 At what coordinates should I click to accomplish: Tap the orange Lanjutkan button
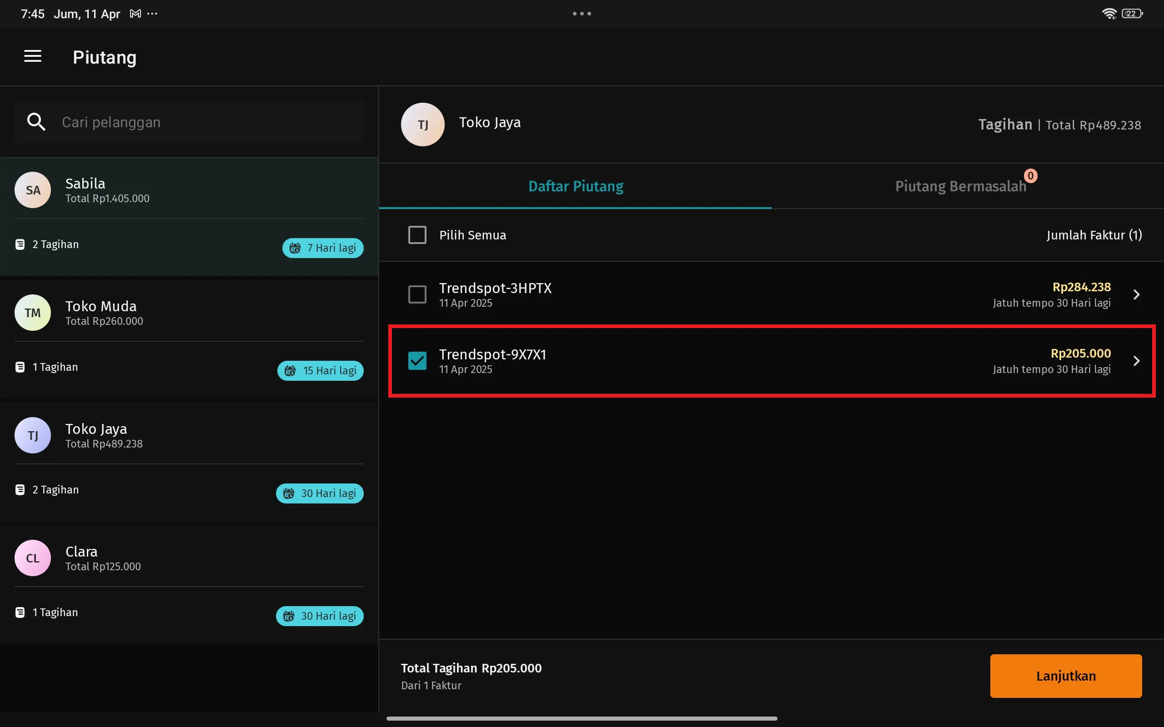(x=1066, y=676)
